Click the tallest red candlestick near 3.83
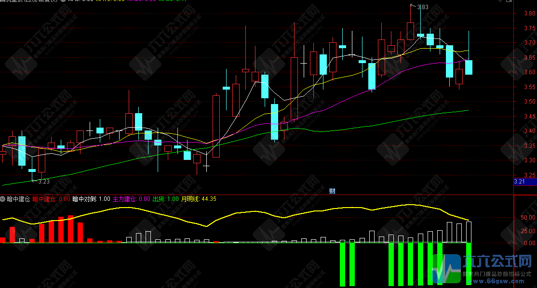The height and width of the screenshot is (288, 537). (x=410, y=30)
